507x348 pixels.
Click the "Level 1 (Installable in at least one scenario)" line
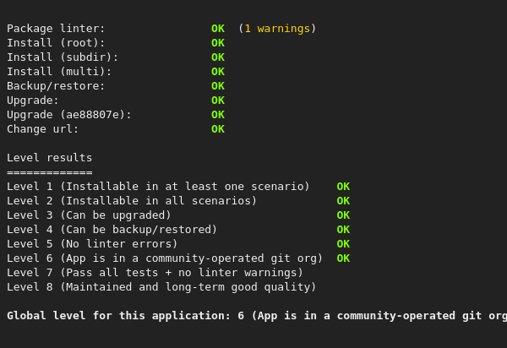(158, 187)
